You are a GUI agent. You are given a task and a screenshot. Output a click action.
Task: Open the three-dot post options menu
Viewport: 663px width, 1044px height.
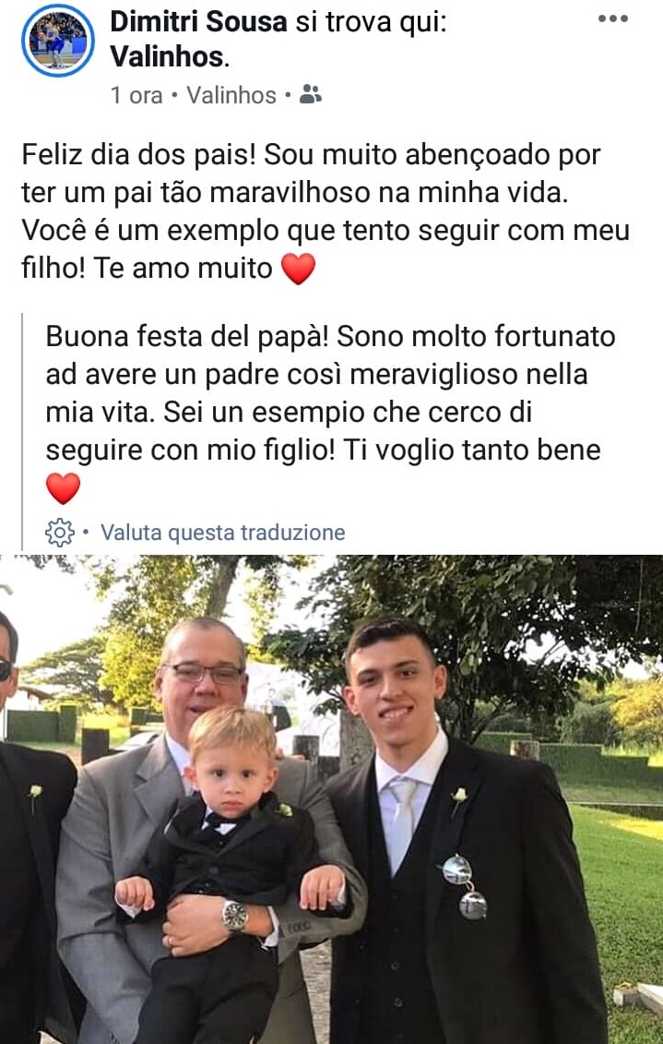pyautogui.click(x=612, y=18)
